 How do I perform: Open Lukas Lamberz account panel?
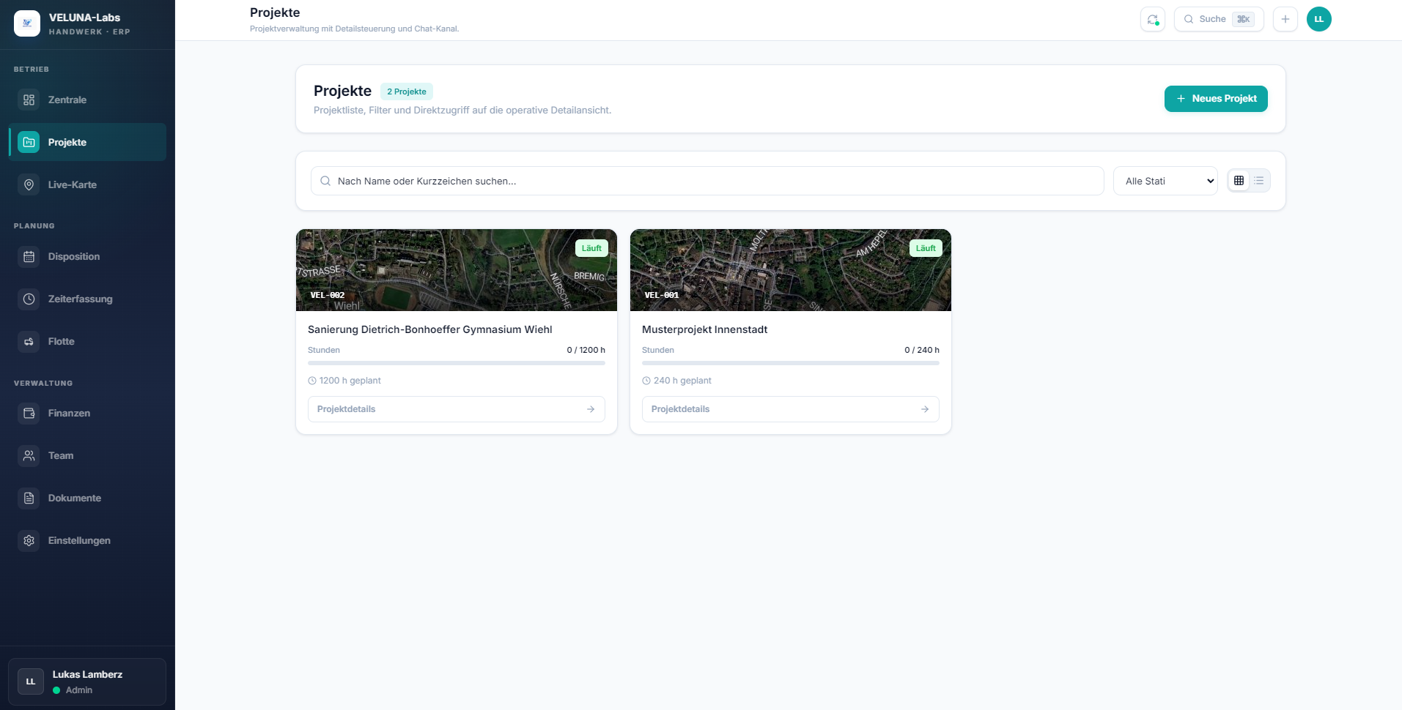(x=87, y=681)
